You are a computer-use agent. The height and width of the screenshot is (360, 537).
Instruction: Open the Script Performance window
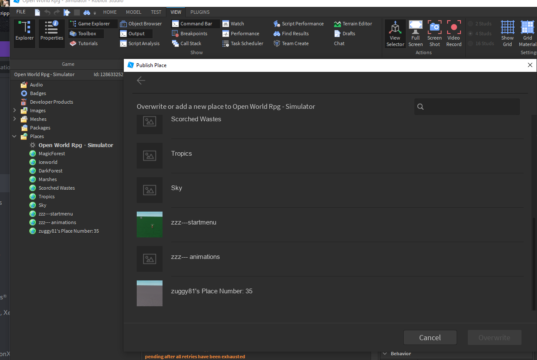coord(298,24)
